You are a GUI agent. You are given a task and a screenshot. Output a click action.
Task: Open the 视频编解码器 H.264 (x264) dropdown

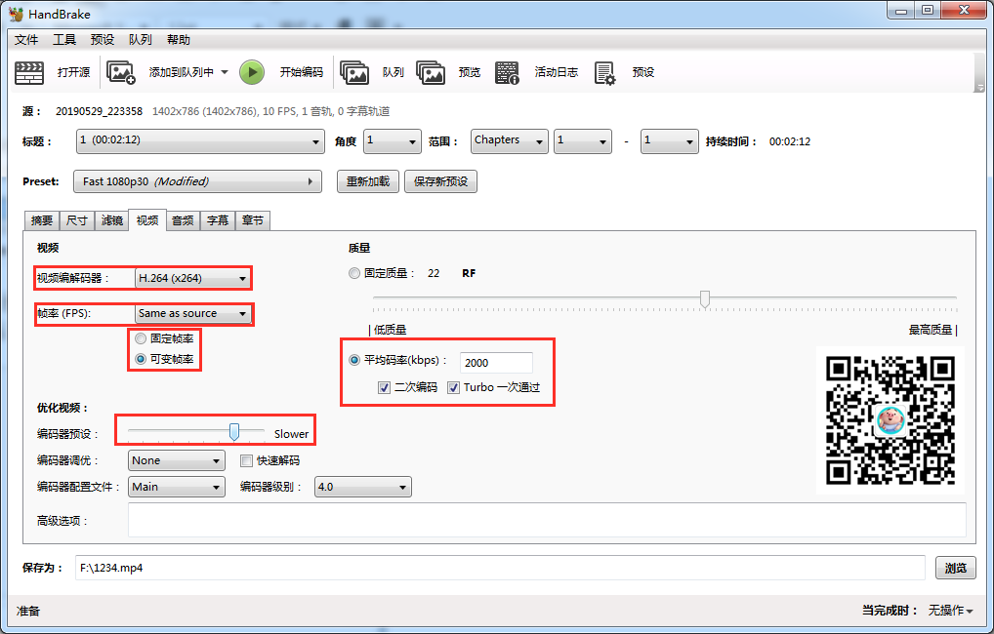pos(192,278)
